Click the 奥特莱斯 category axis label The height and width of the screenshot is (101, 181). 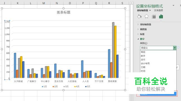click(x=112, y=81)
